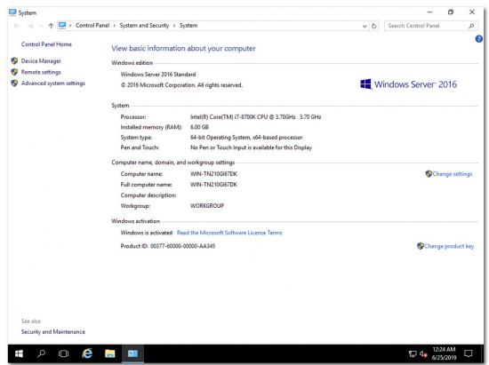The width and height of the screenshot is (489, 365).
Task: Open Task View on taskbar
Action: coord(64,353)
